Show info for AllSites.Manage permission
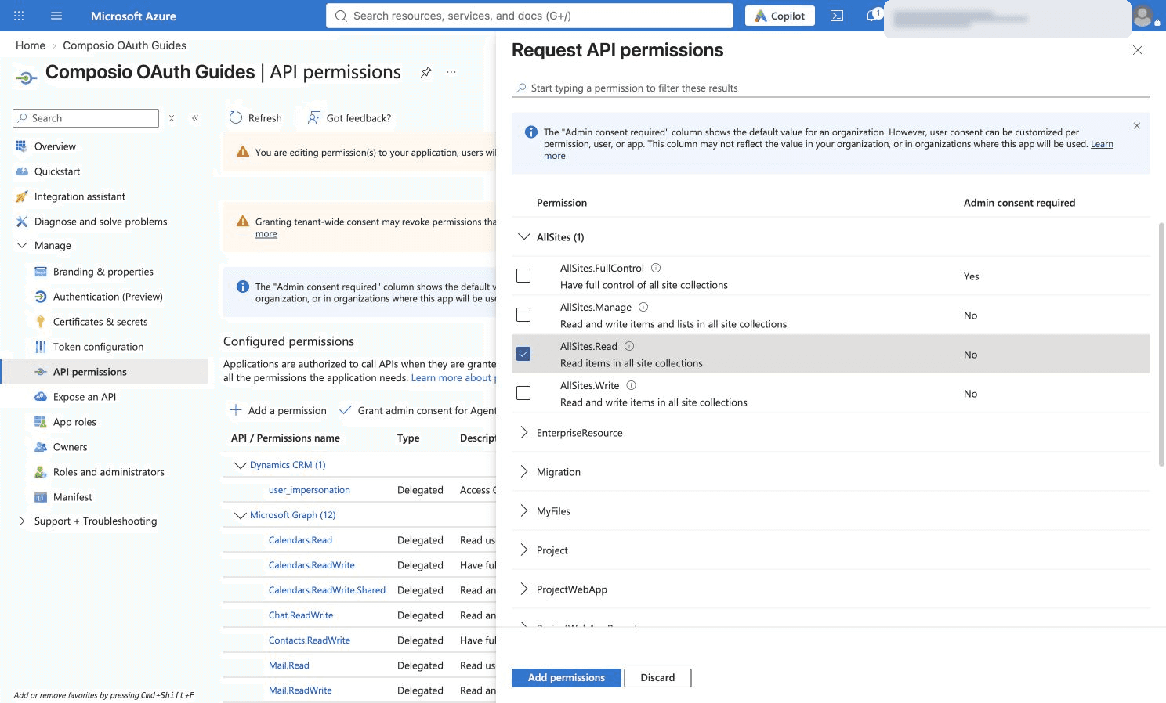 click(643, 307)
